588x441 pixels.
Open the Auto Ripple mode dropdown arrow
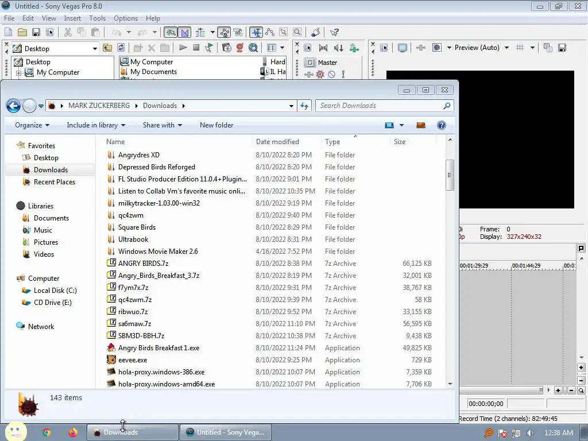tap(212, 32)
